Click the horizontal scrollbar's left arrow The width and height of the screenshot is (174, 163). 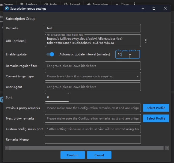[7, 148]
